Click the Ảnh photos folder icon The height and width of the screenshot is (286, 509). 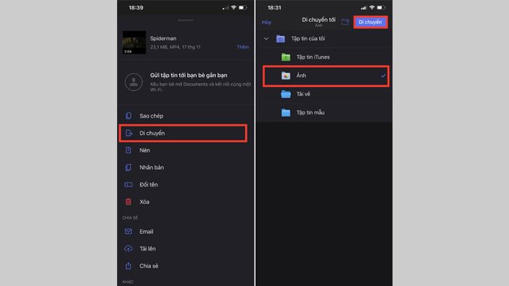pos(286,75)
